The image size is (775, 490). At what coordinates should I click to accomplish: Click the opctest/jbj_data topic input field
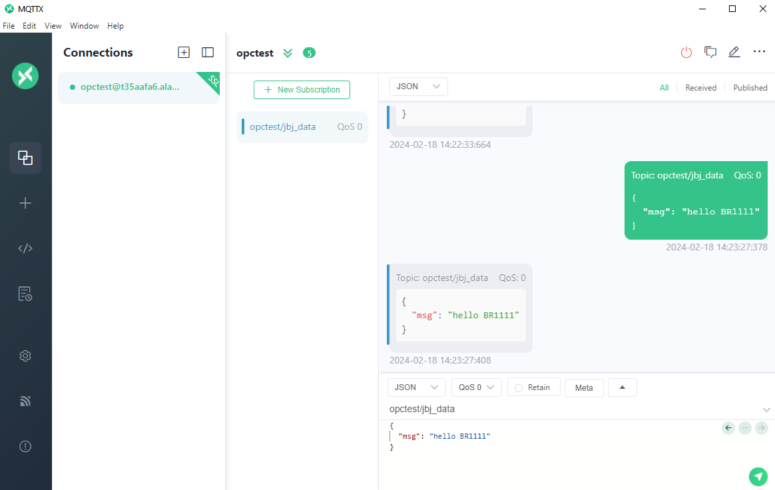(566, 409)
